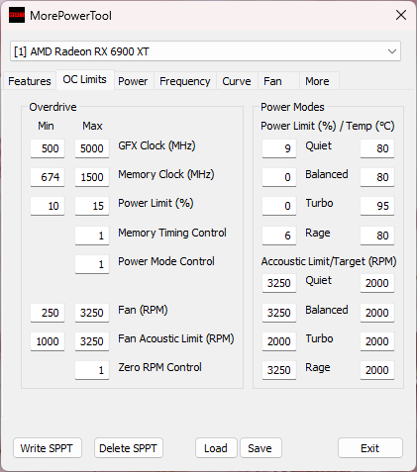
Task: Edit the Rage mode temperature field
Action: click(377, 236)
